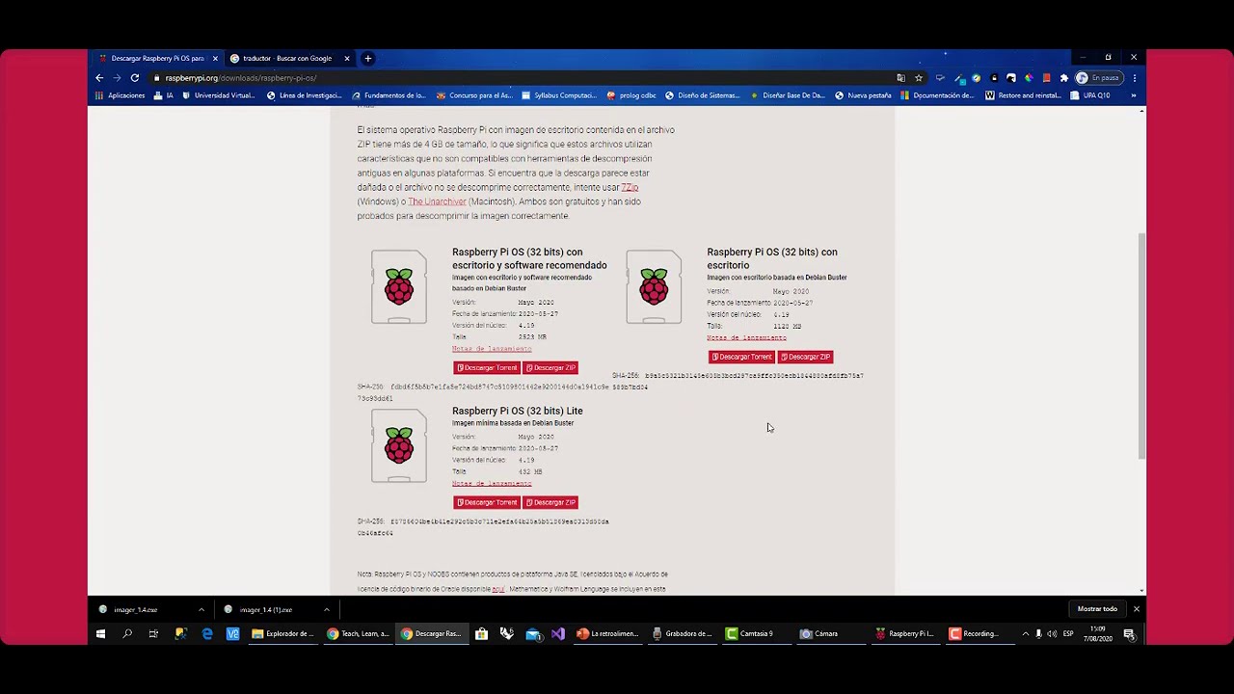The image size is (1234, 694).
Task: Open the 'Explorador de...' taskbar window
Action: point(283,634)
